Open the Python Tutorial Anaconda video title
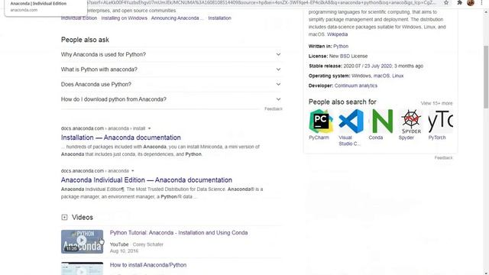Screen dimensions: 489x275 click(x=179, y=233)
